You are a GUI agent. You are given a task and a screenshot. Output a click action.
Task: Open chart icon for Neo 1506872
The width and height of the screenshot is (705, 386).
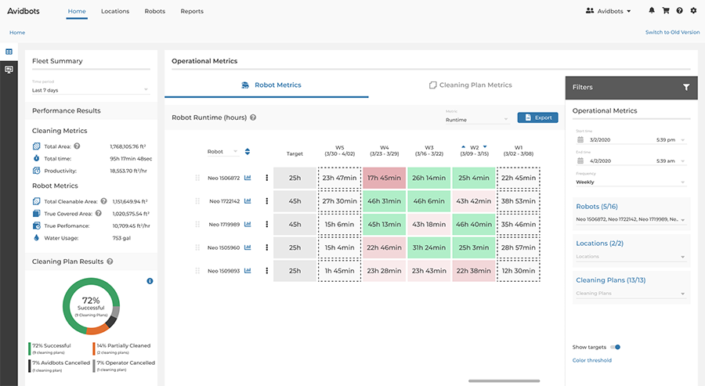(248, 178)
